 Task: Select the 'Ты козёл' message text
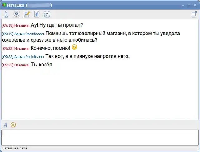[x=42, y=65]
